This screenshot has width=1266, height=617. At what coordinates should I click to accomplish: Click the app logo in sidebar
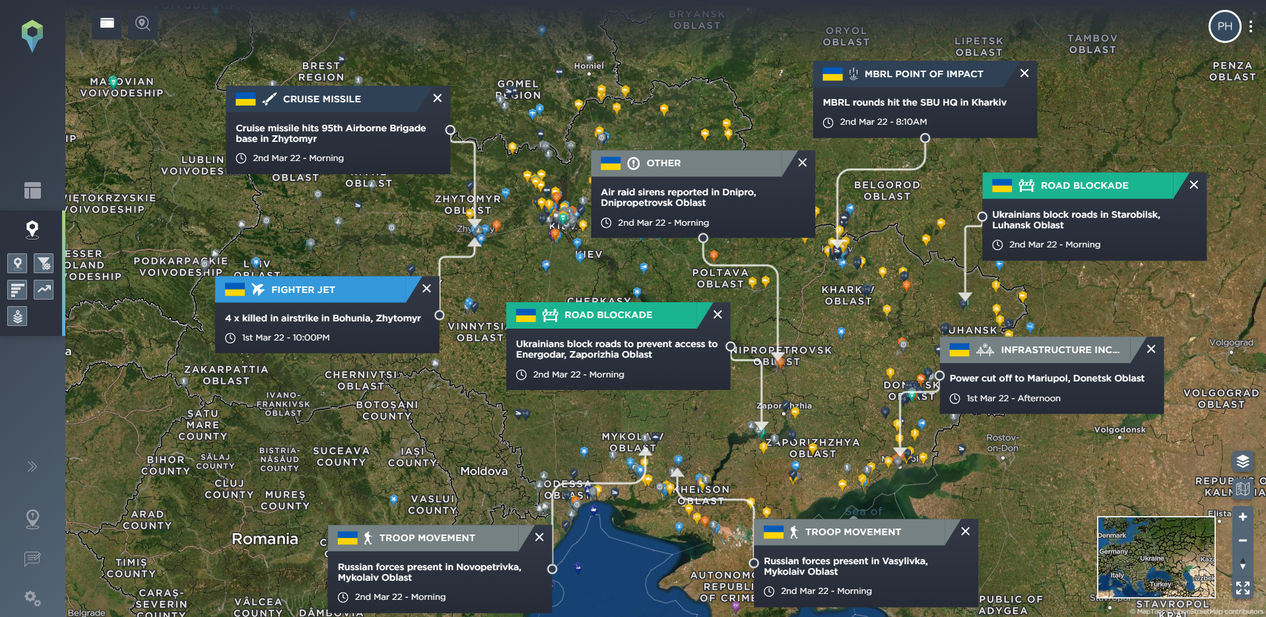coord(32,35)
